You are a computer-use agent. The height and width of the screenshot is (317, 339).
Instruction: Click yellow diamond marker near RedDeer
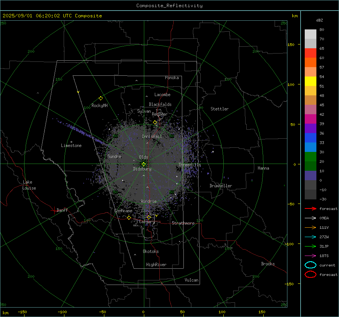[x=155, y=123]
